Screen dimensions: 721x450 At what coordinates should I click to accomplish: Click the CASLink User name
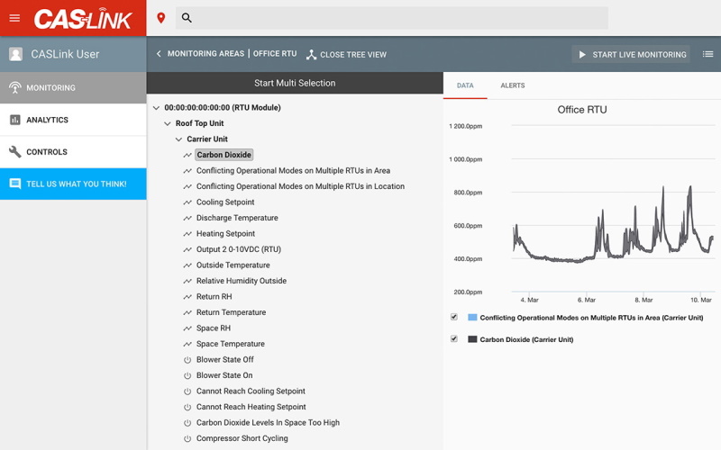(x=65, y=54)
